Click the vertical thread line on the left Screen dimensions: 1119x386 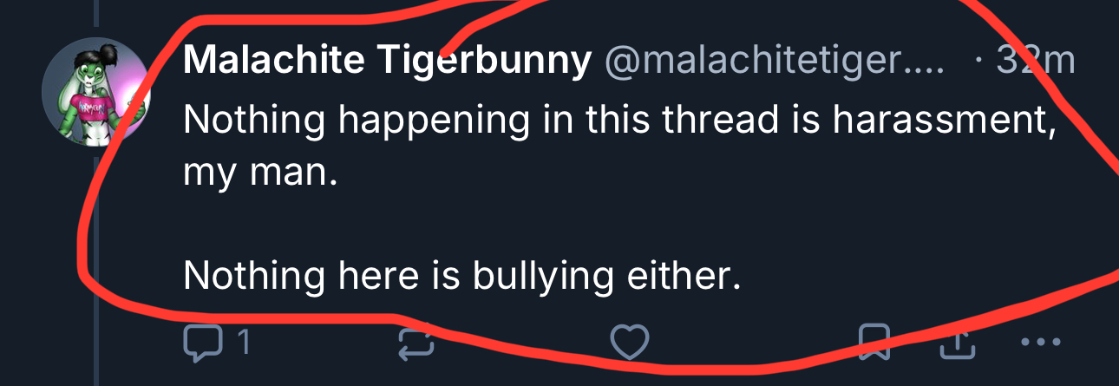(95, 260)
